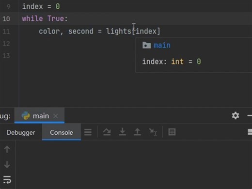Toggle soft-wrap in console
The height and width of the screenshot is (189, 252).
(7, 180)
